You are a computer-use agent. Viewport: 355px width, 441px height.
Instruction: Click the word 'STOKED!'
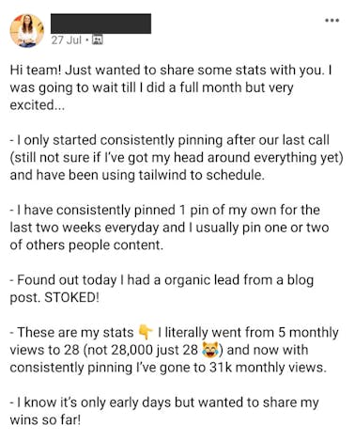point(71,297)
